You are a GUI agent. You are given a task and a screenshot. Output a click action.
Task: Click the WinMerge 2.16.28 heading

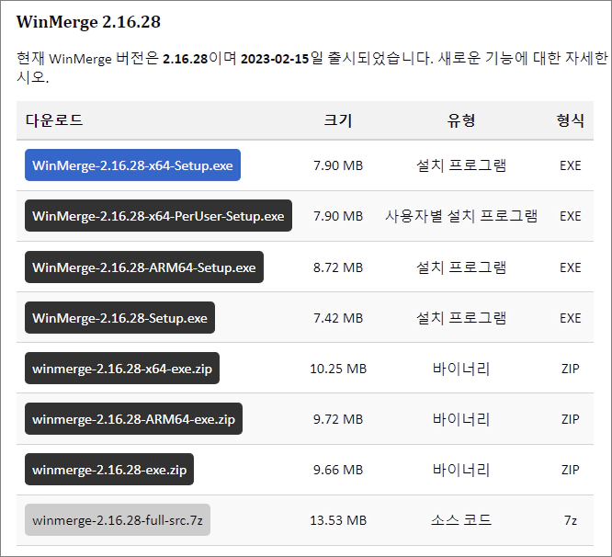pyautogui.click(x=88, y=22)
